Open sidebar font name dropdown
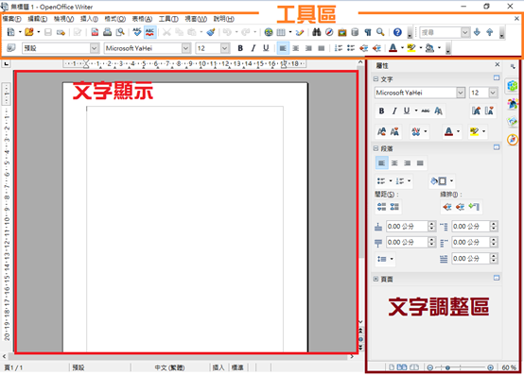This screenshot has height=375, width=524. click(461, 93)
